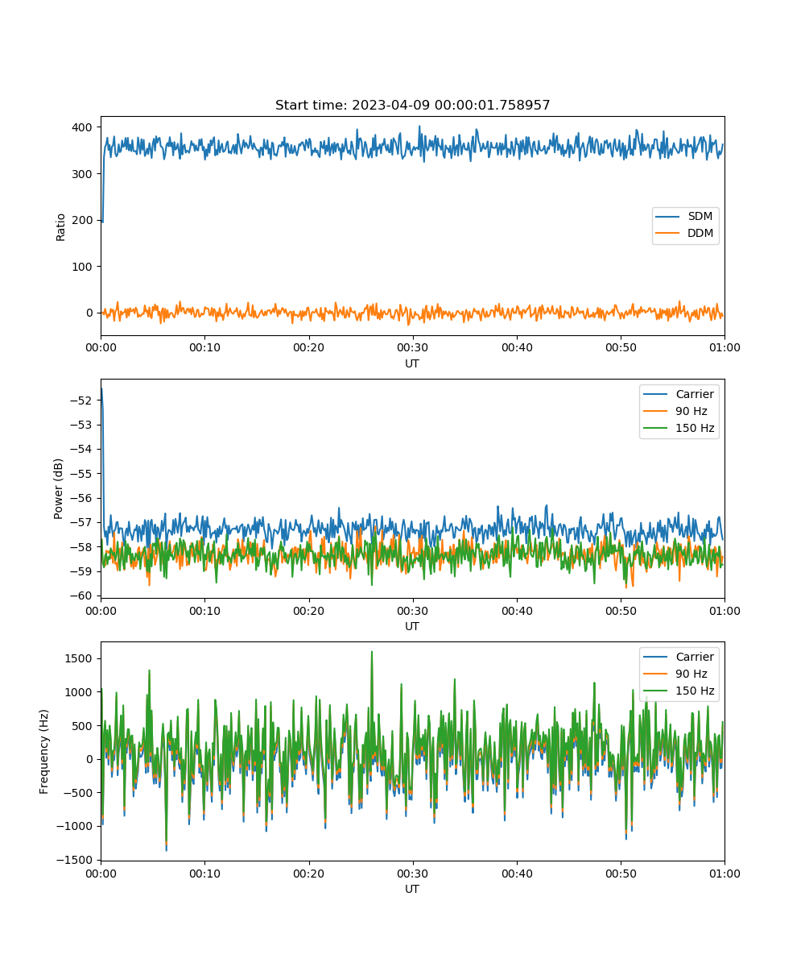Click the 00:20 tick under the Power plot
805x967 pixels.
(308, 610)
